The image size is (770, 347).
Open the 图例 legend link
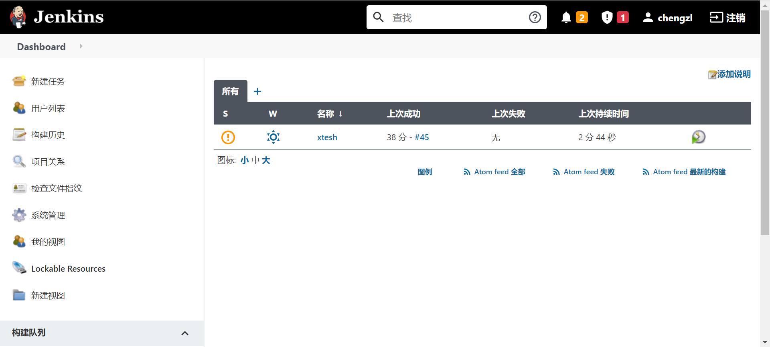(x=425, y=172)
